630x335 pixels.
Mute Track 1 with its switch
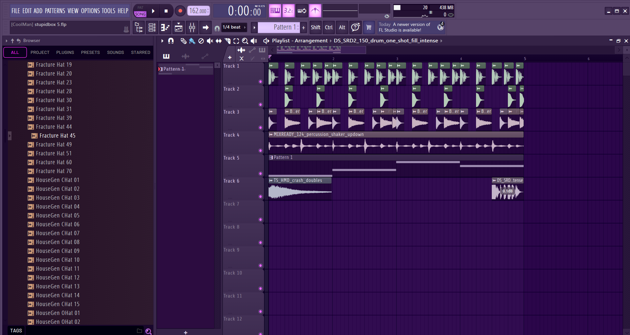point(260,81)
